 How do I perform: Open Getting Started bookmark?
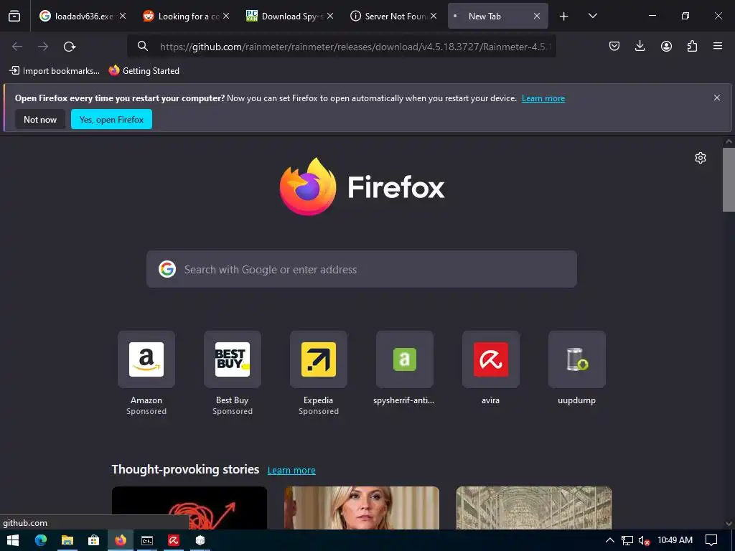click(x=144, y=71)
